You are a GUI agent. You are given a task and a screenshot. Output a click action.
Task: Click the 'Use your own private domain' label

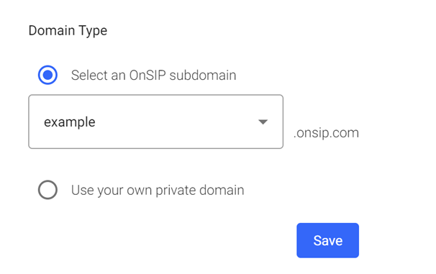(158, 191)
